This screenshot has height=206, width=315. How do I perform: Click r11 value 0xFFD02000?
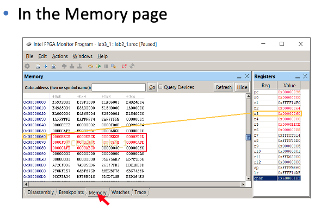coord(289,157)
